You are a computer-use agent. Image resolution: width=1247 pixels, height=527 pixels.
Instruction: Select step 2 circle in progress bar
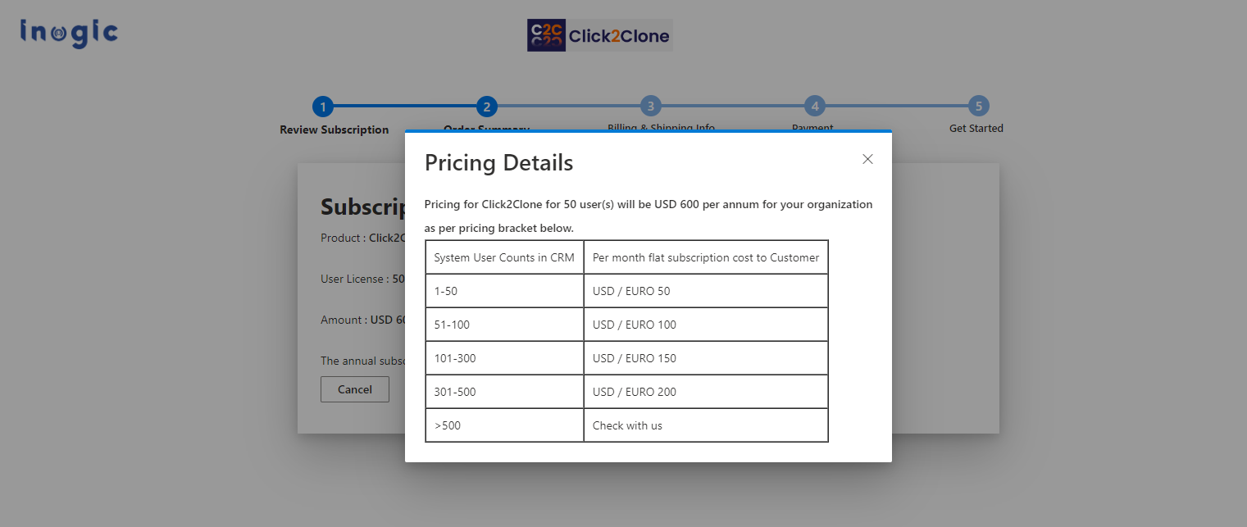pyautogui.click(x=486, y=107)
